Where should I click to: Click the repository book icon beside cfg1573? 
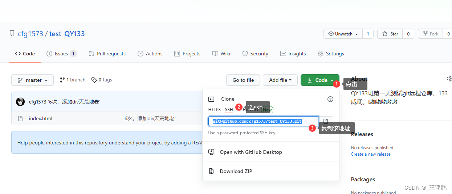click(12, 34)
